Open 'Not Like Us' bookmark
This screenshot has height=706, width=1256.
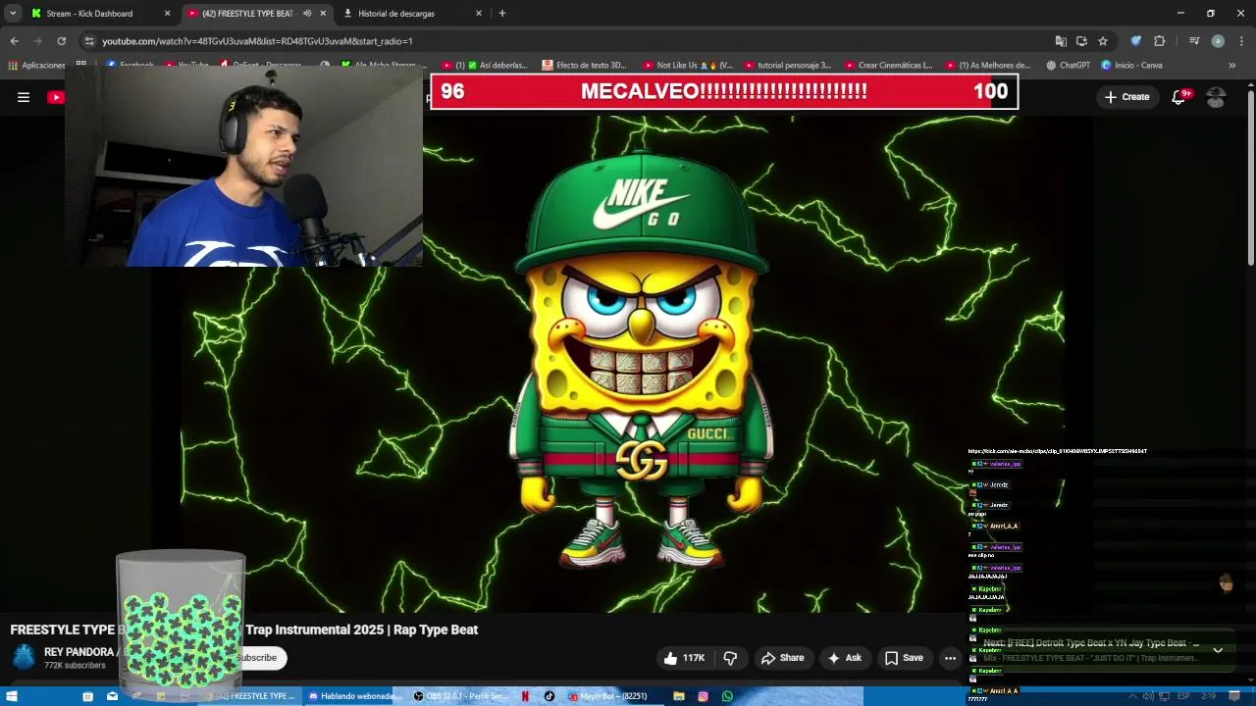(x=687, y=66)
